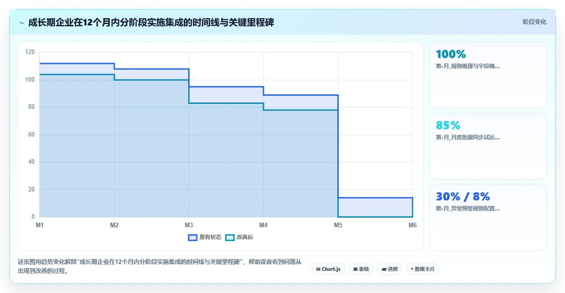Click the 20 y-axis value
Screen dimensions: 565x293
click(31, 189)
